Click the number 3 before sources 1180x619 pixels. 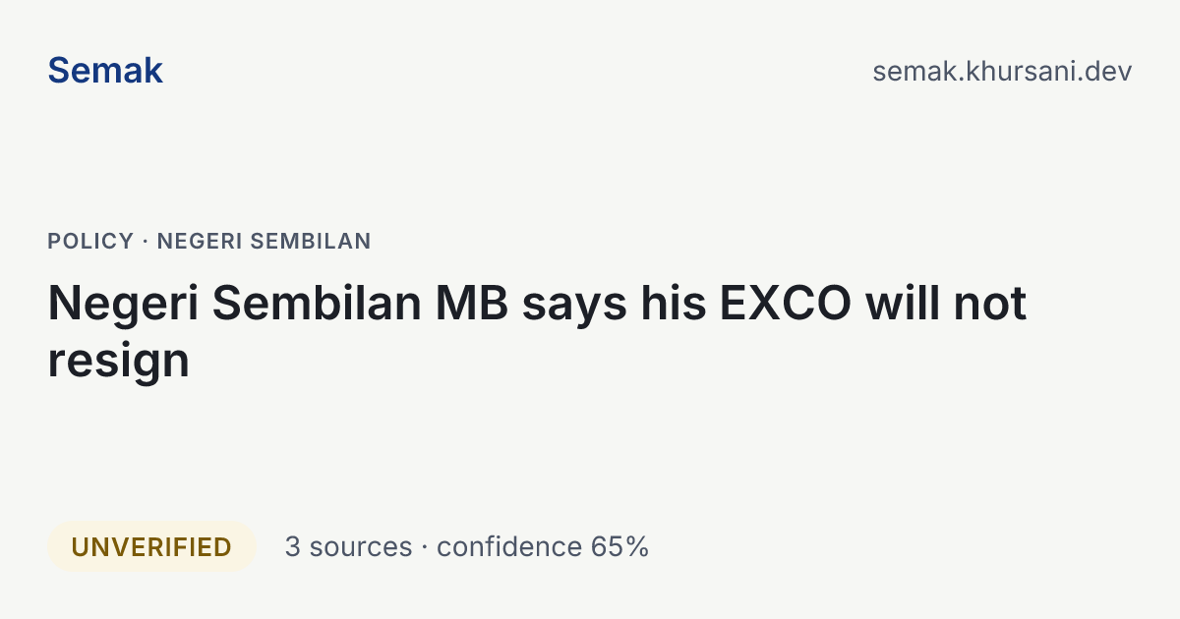292,546
